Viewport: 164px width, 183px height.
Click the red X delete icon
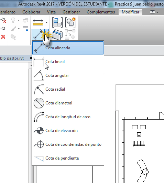pos(3,37)
